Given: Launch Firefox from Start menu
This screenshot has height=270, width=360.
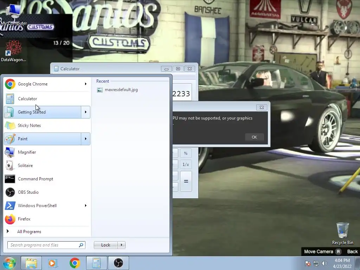Looking at the screenshot, I should point(47,219).
